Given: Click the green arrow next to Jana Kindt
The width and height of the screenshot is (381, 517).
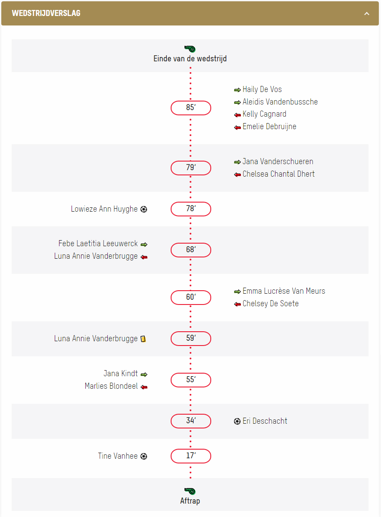Looking at the screenshot, I should coord(144,374).
